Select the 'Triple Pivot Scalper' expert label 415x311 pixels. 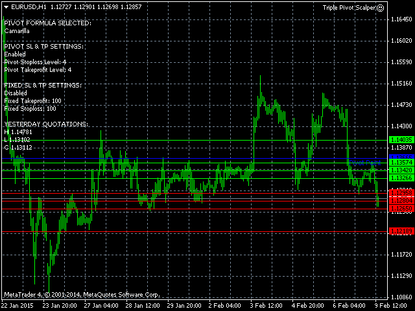point(349,8)
